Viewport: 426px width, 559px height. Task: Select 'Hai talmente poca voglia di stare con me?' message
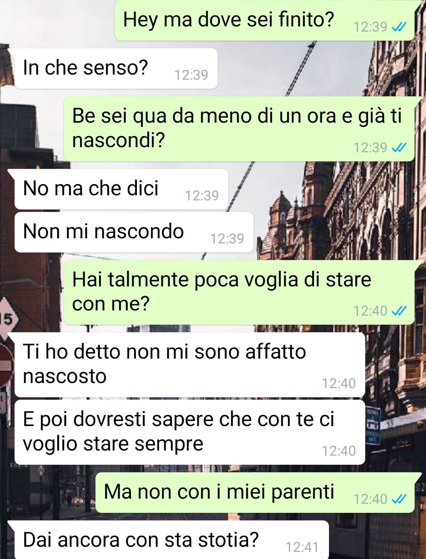point(239,292)
